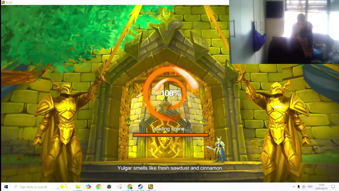The height and width of the screenshot is (191, 339).
Task: Click the 'Loading scene...' text
Action: 170,129
